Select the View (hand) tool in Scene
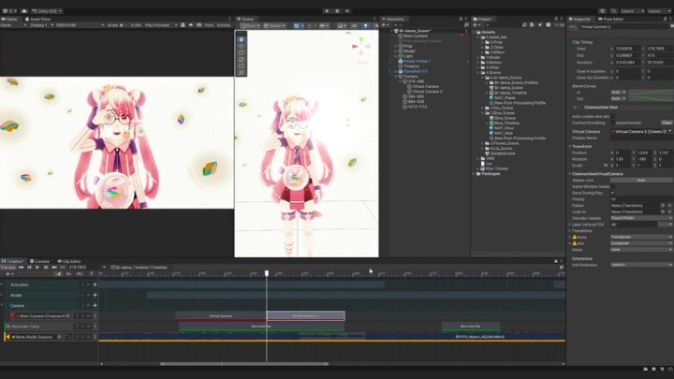 (x=242, y=39)
